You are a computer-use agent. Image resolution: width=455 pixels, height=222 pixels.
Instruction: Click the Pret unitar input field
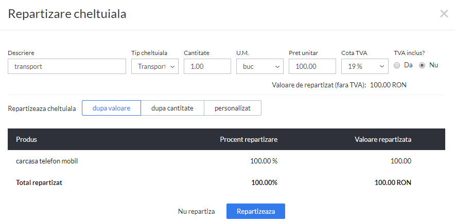pyautogui.click(x=312, y=66)
